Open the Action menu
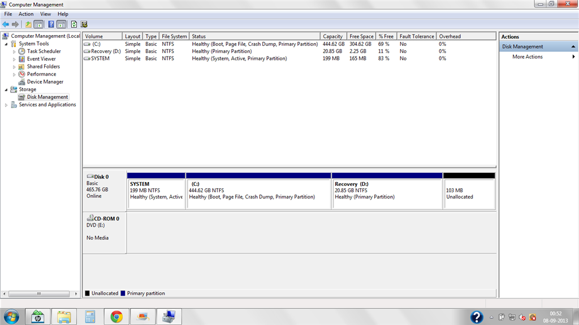Image resolution: width=579 pixels, height=325 pixels. click(x=26, y=14)
